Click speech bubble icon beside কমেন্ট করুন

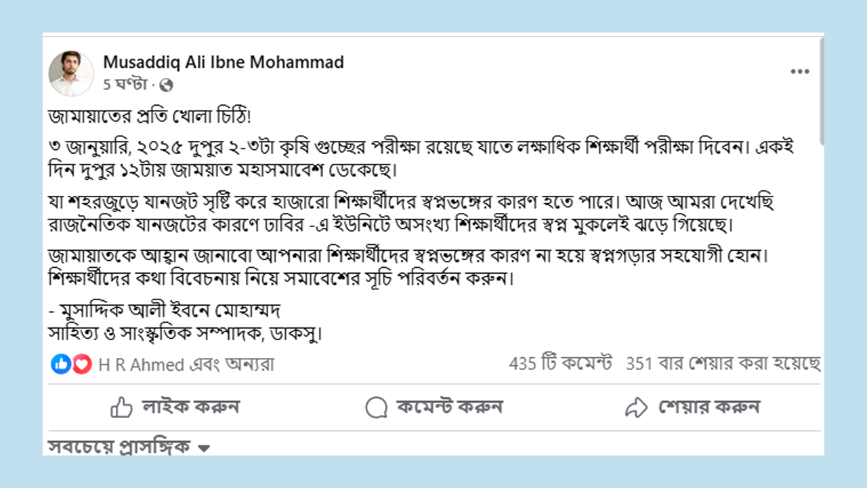pos(376,407)
